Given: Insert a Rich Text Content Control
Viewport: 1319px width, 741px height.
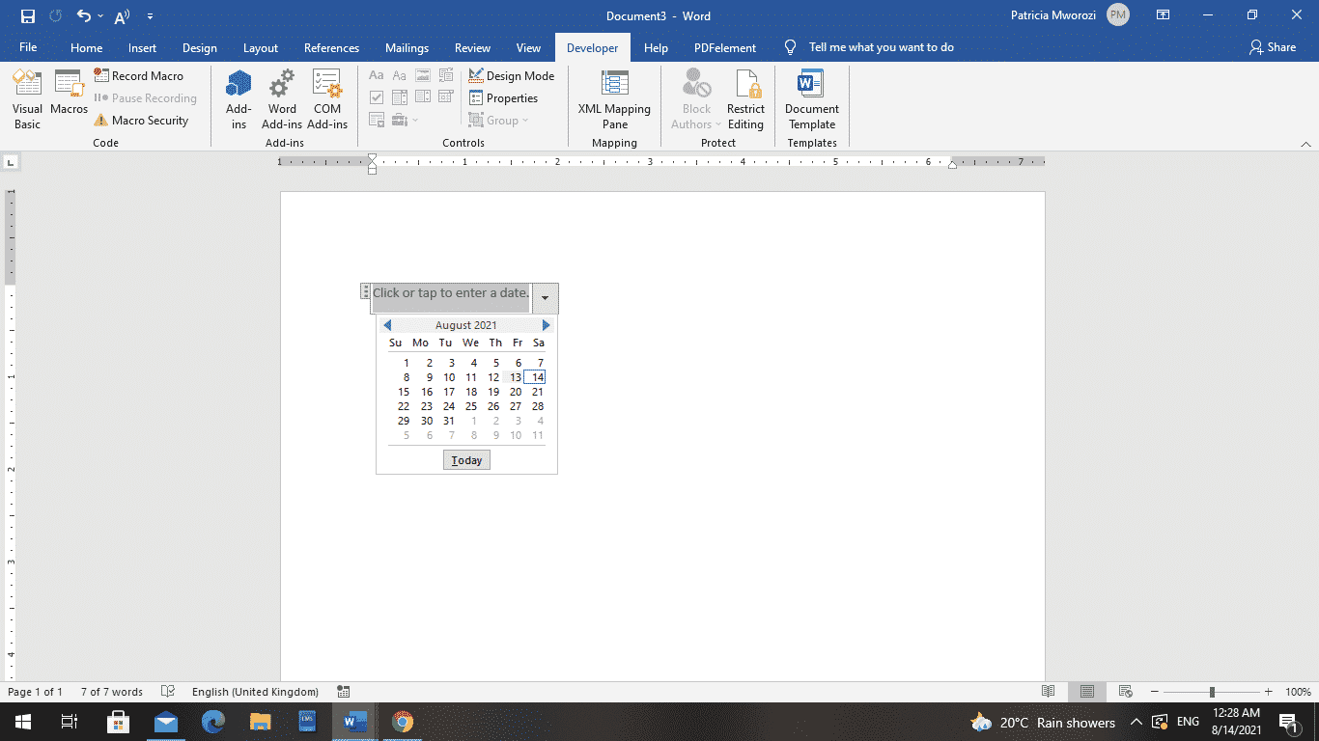Looking at the screenshot, I should 376,74.
